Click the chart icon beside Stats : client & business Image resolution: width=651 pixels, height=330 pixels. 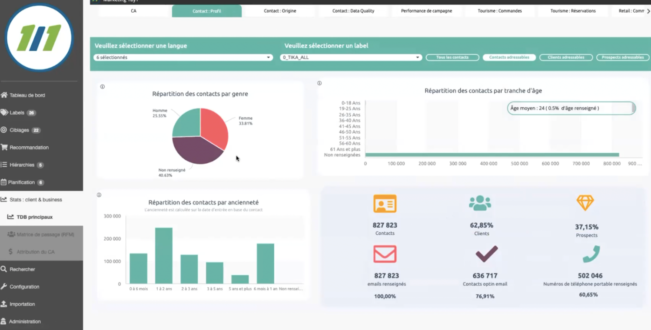[4, 199]
